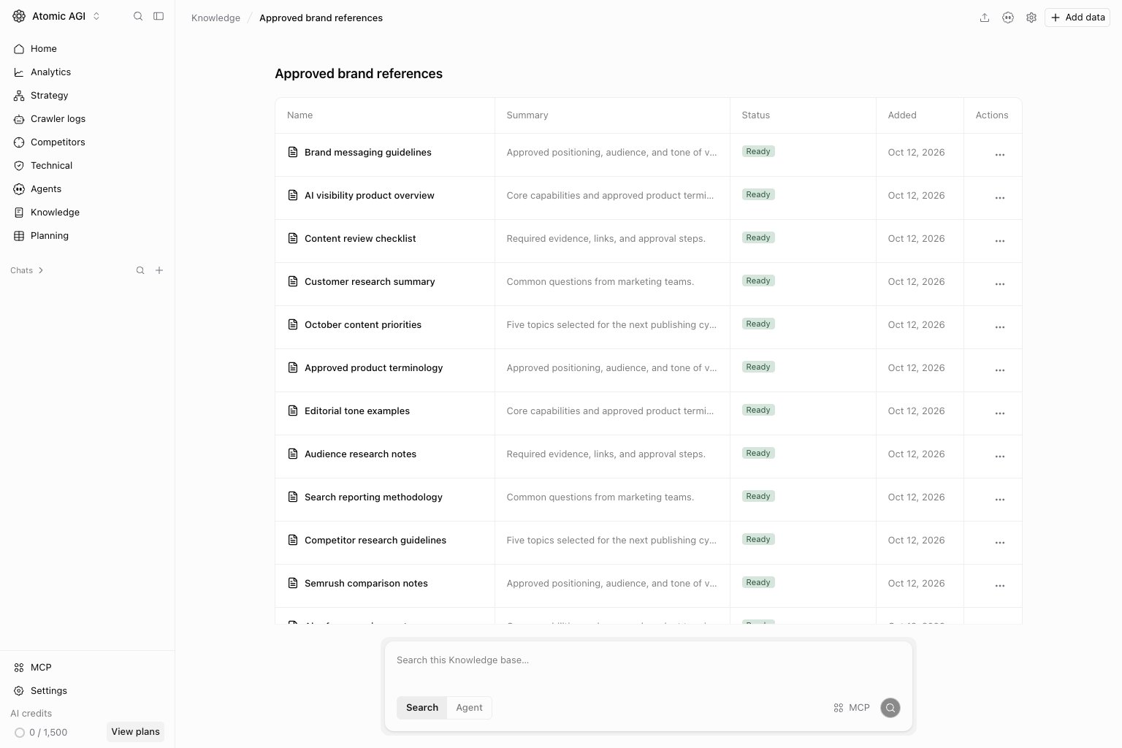Open actions menu for Approved product terminology
The width and height of the screenshot is (1122, 748).
pos(1000,370)
